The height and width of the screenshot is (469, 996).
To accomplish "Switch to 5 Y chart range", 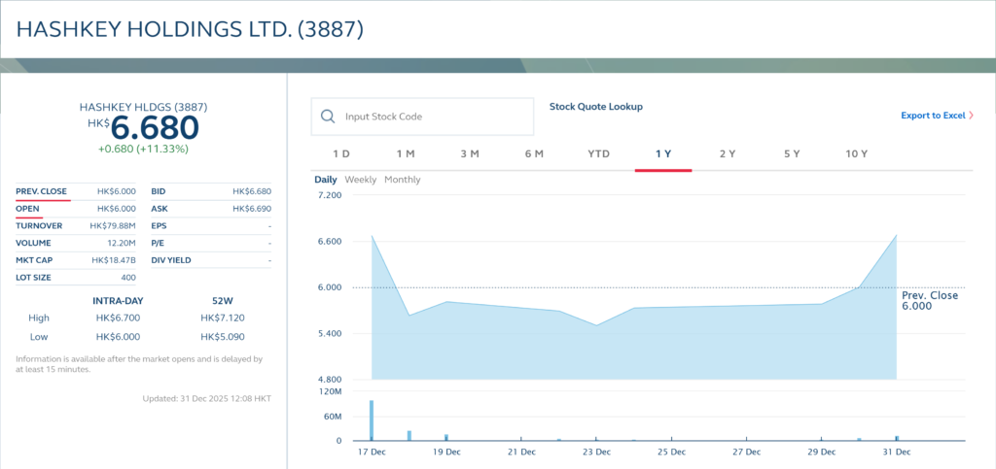I will 792,154.
